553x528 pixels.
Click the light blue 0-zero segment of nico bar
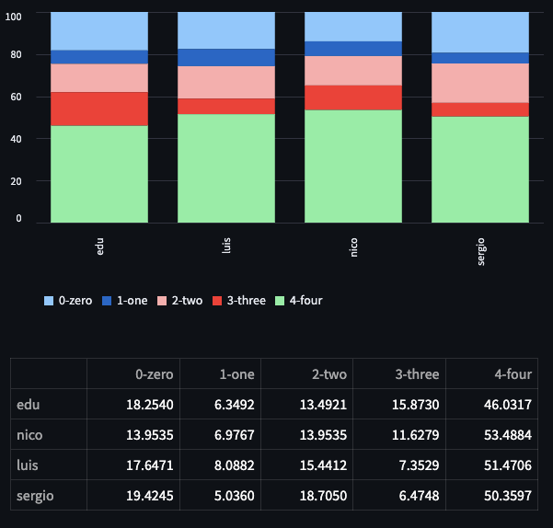click(x=353, y=27)
